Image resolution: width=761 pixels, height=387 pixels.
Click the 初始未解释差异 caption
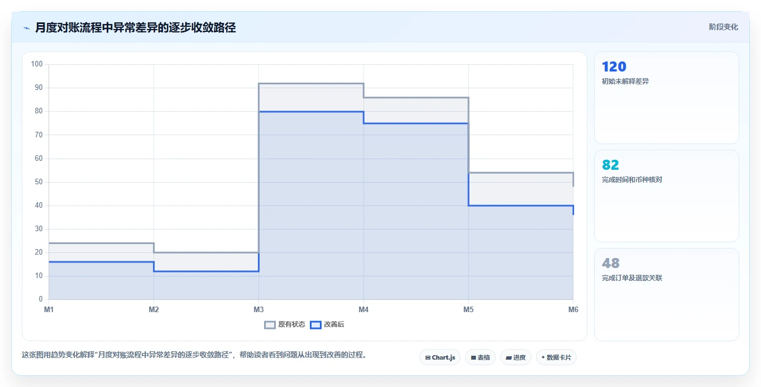click(x=625, y=82)
